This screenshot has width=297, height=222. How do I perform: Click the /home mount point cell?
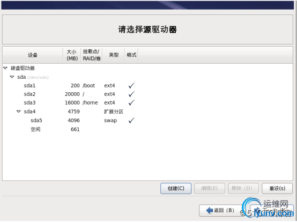click(90, 102)
